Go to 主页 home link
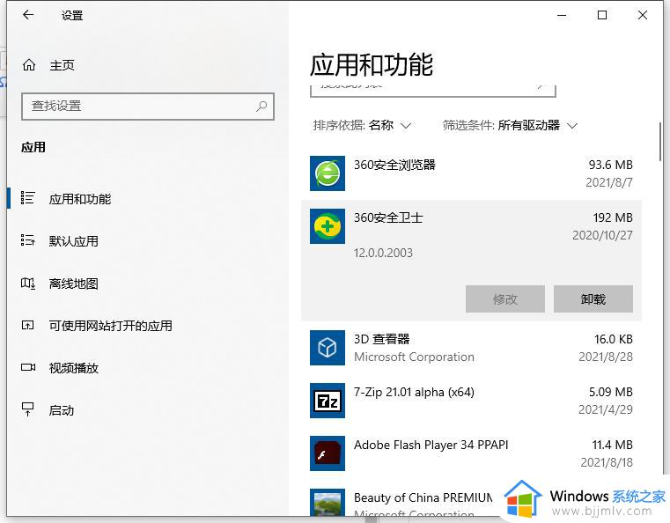Viewport: 670px width, 523px height. pos(62,65)
